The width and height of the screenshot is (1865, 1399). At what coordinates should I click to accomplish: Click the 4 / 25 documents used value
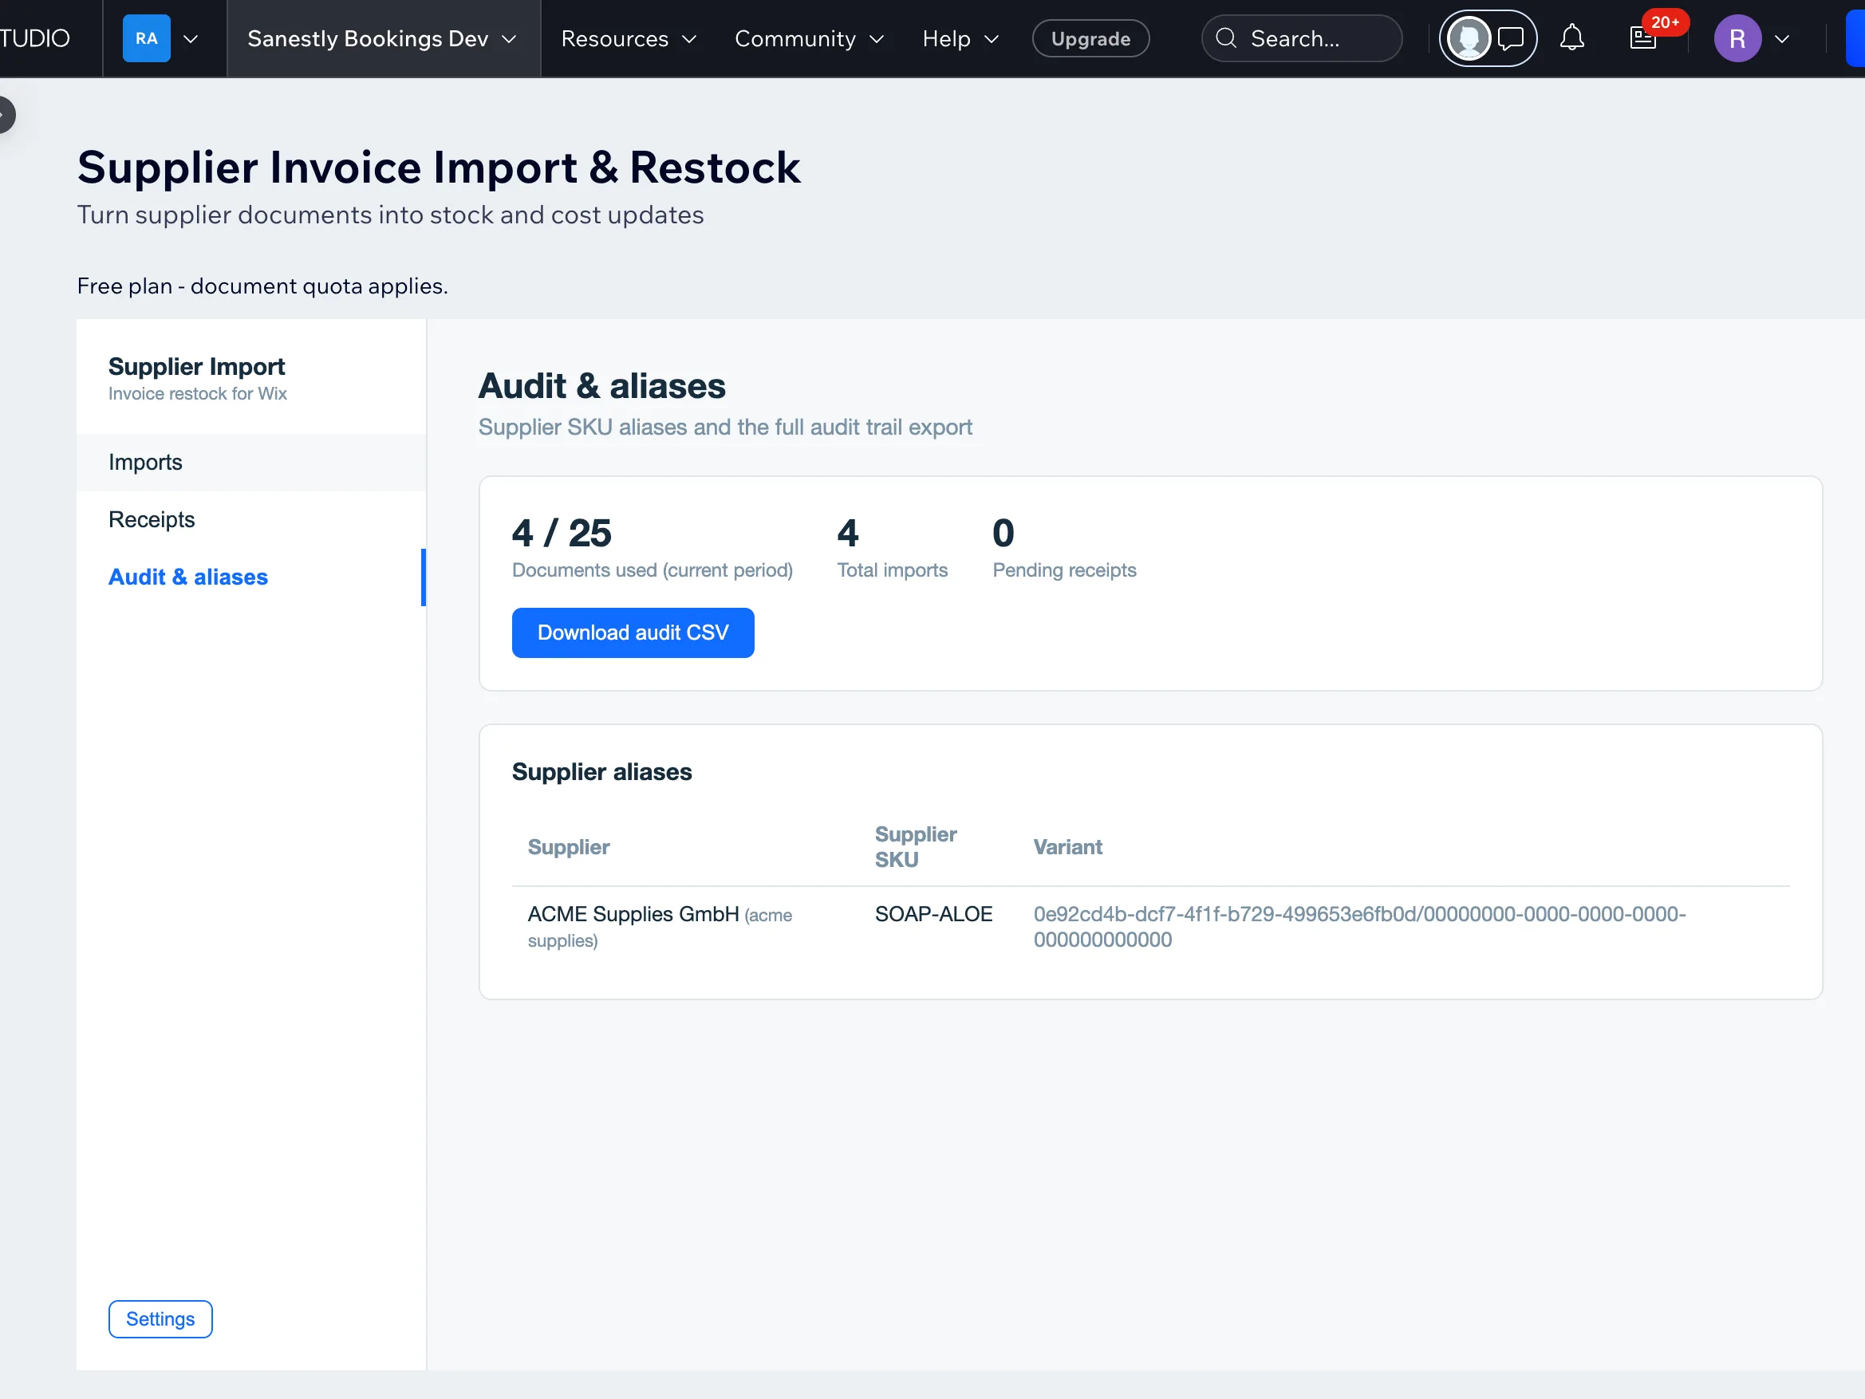[561, 533]
